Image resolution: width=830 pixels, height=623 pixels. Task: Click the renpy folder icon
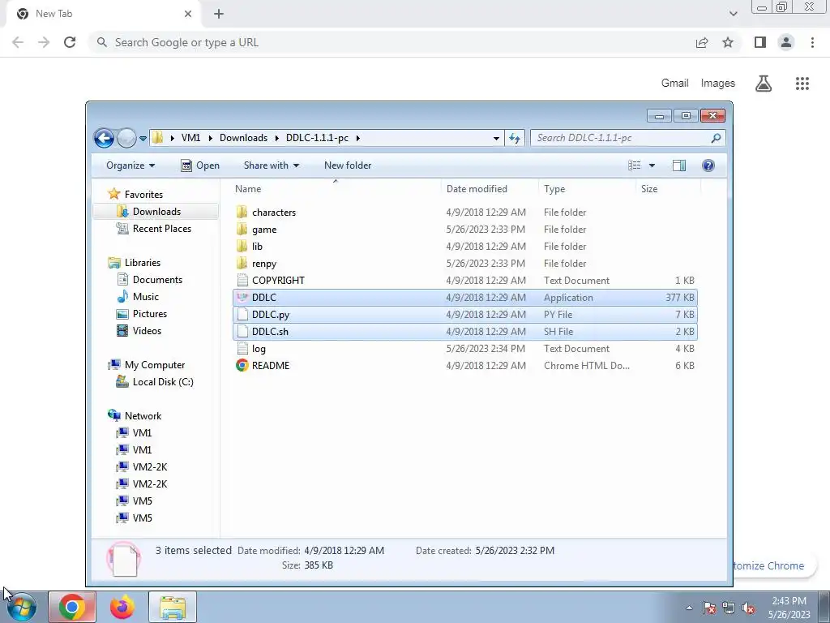point(242,263)
